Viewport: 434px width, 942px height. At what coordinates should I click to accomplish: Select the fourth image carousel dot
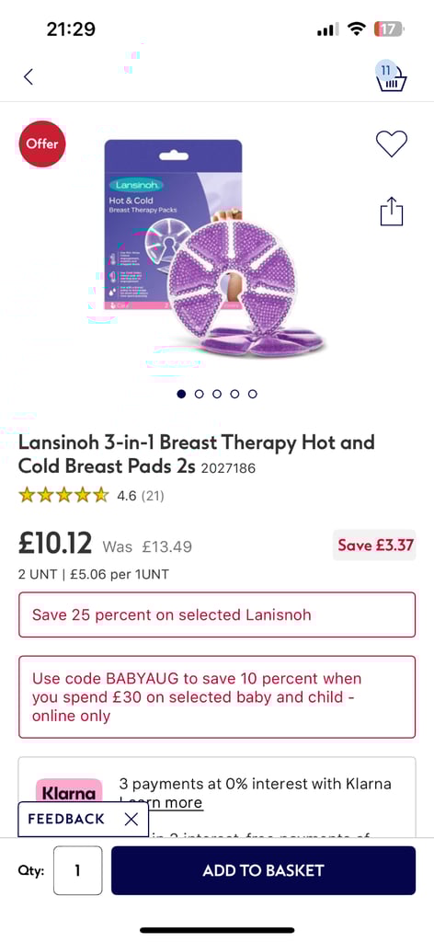coord(234,394)
